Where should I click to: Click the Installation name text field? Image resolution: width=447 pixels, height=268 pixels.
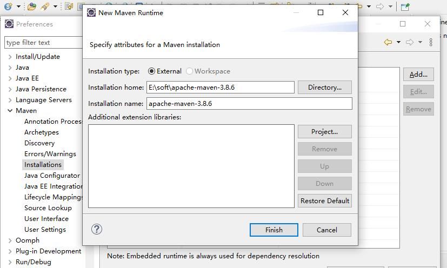pos(249,103)
